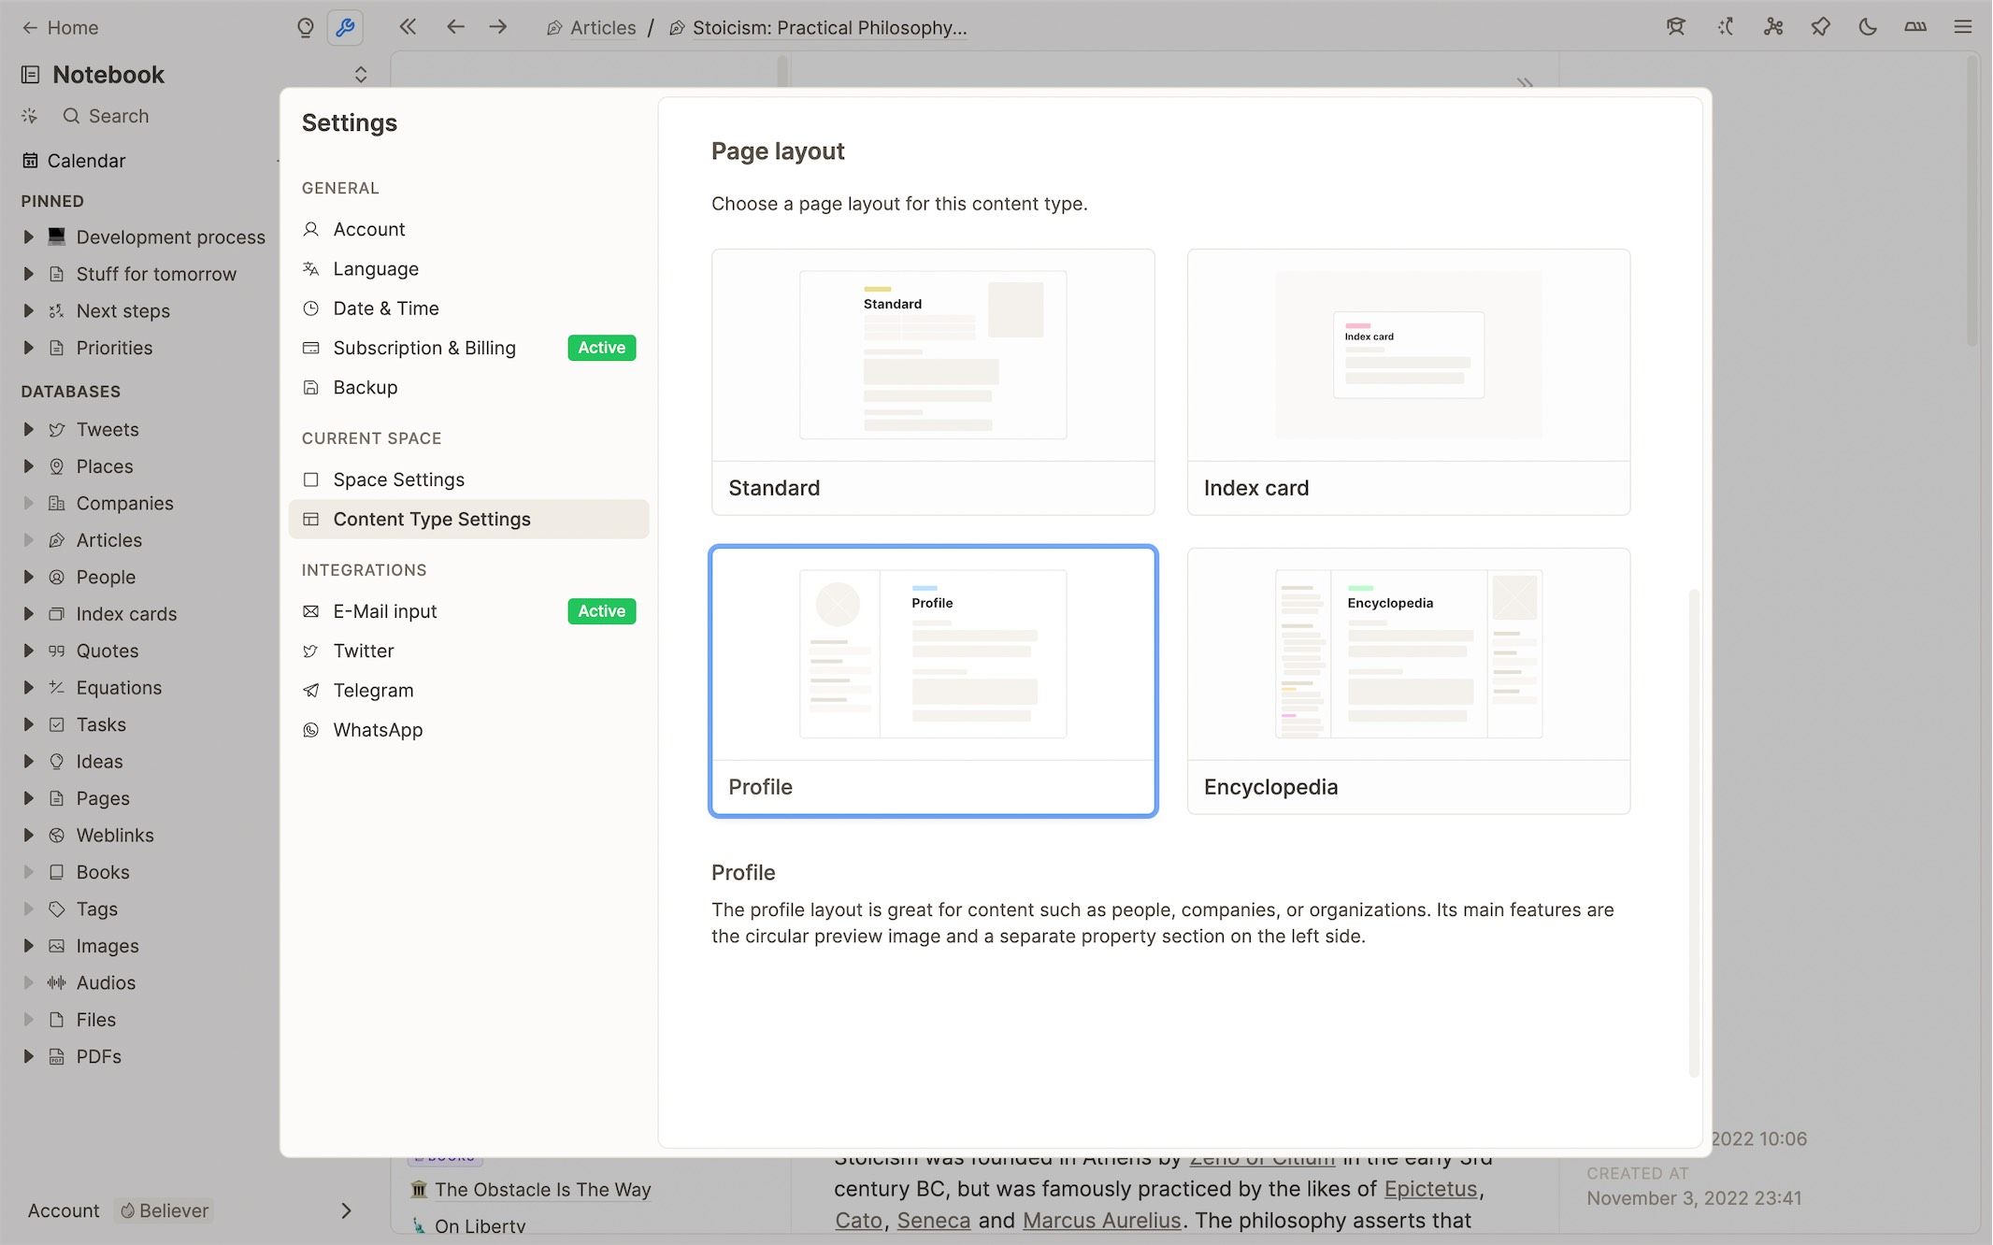This screenshot has width=1993, height=1245.
Task: Select the wrench settings icon
Action: click(x=345, y=27)
